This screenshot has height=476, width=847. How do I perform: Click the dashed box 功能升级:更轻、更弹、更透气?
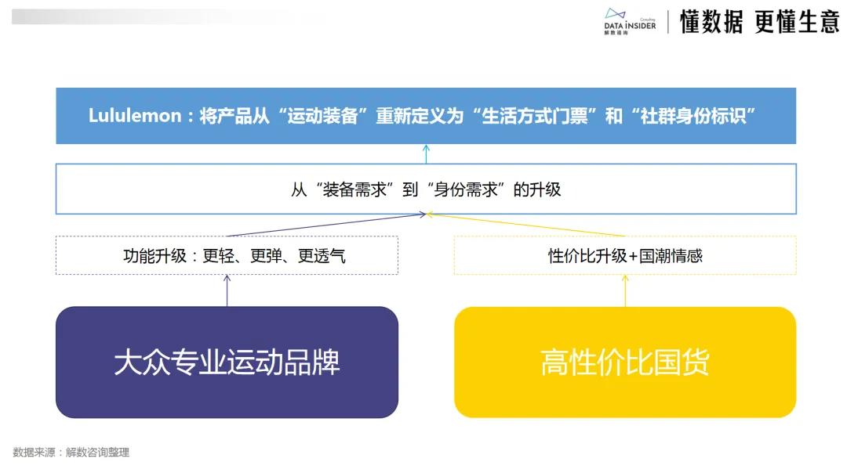pyautogui.click(x=227, y=255)
